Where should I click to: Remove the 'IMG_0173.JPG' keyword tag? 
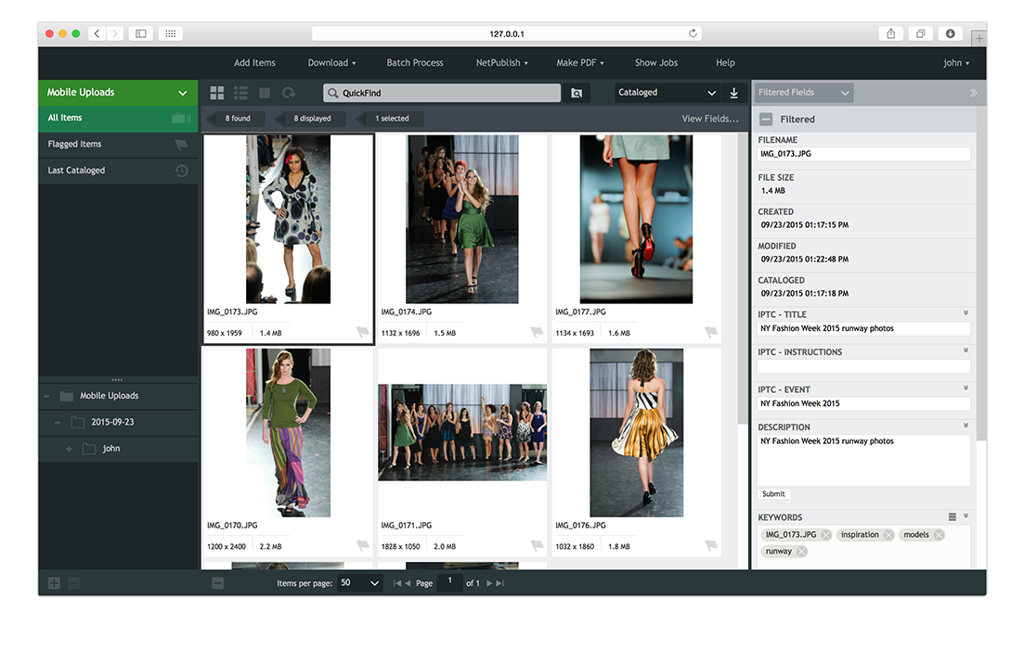coord(826,535)
